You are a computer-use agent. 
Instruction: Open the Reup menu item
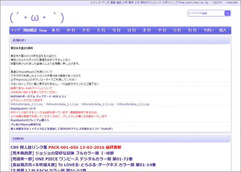tap(43, 30)
